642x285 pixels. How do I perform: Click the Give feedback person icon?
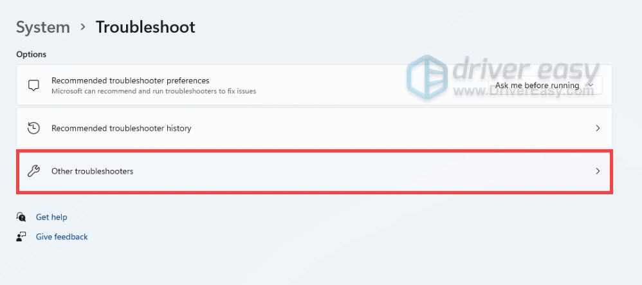[x=21, y=237]
